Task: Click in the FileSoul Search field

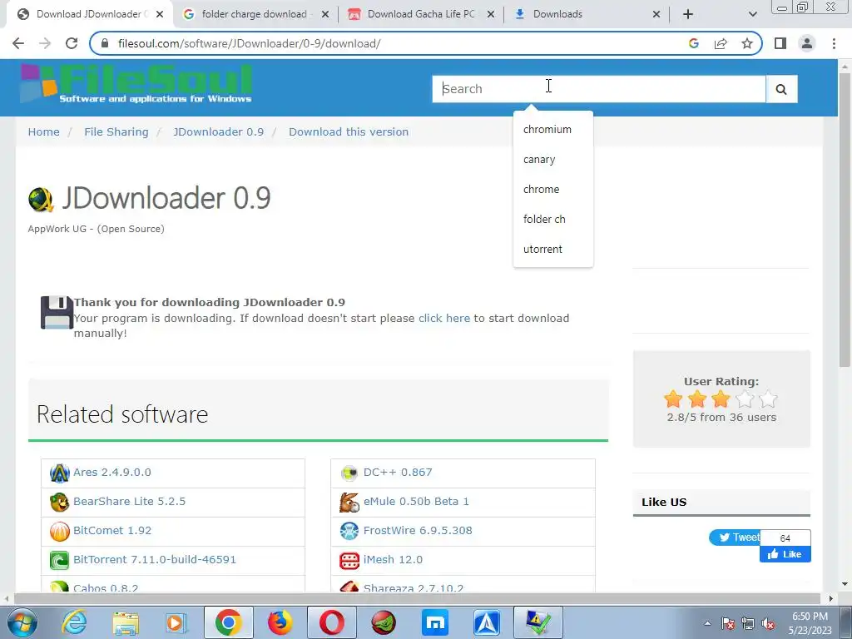Action: [x=599, y=89]
